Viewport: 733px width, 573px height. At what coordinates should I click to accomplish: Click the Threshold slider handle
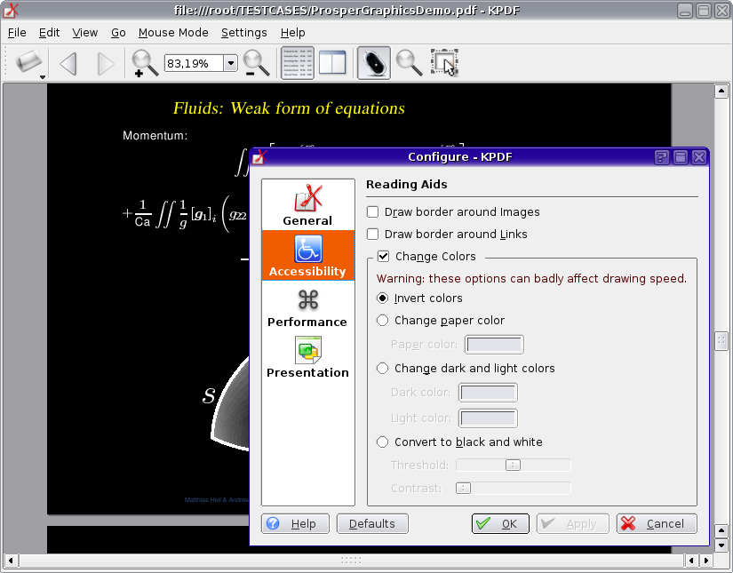[x=513, y=465]
